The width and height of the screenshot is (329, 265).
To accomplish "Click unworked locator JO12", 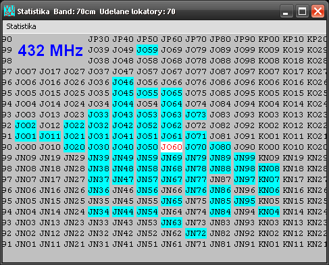I will tap(50, 125).
